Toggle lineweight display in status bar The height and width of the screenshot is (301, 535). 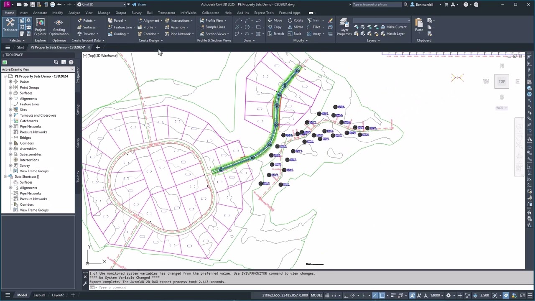[393, 295]
